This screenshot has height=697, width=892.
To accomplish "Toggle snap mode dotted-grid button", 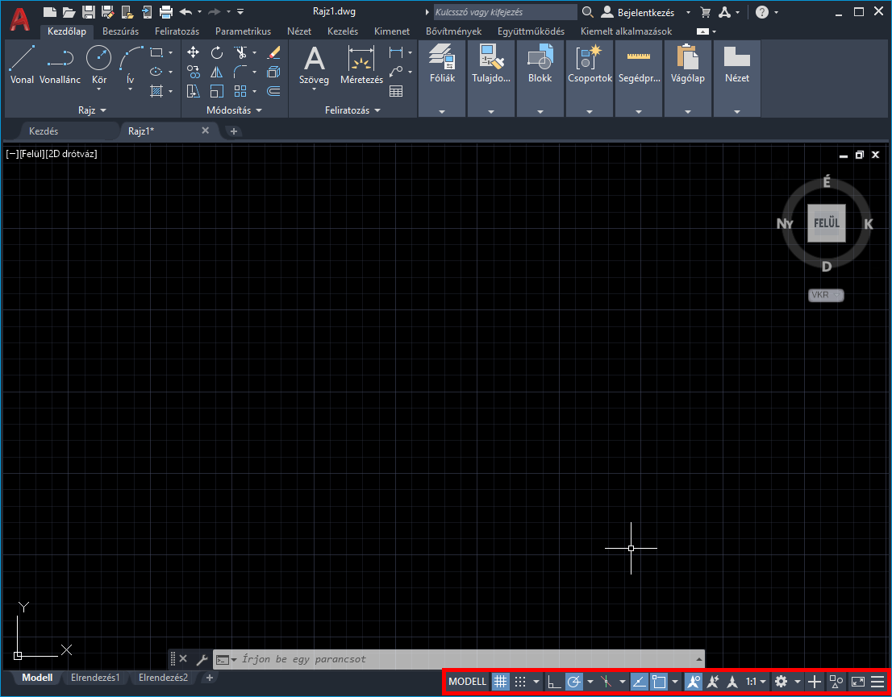I will click(520, 681).
